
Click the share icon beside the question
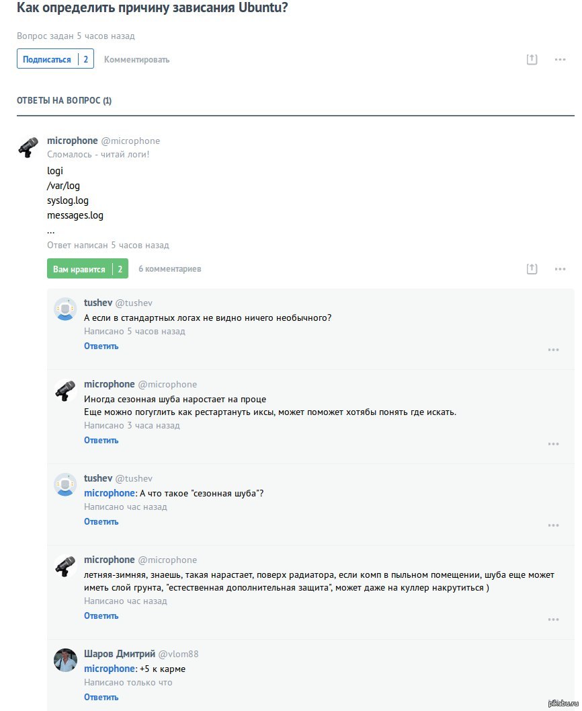532,59
